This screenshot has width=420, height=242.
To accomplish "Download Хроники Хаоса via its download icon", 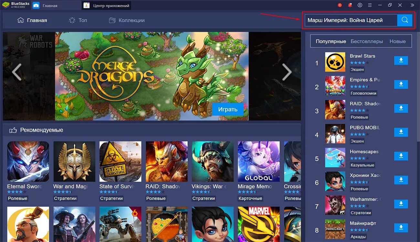I will coord(401,180).
